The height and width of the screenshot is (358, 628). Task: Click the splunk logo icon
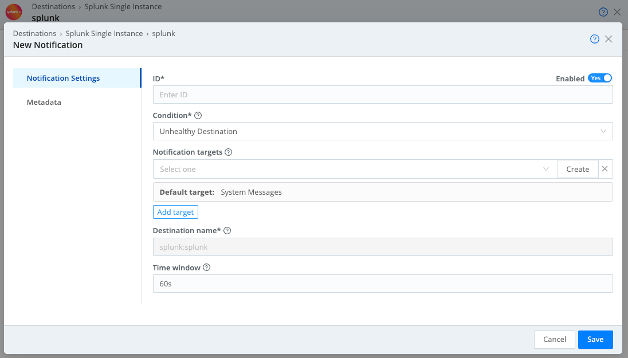13,11
